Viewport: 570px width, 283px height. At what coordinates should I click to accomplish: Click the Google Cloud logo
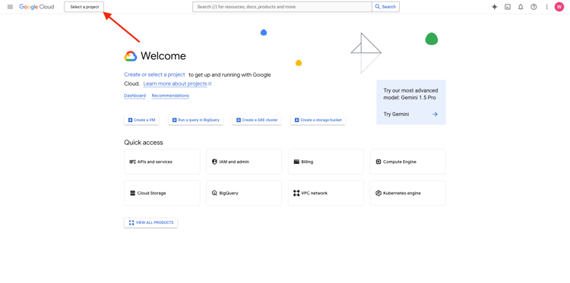pos(36,7)
